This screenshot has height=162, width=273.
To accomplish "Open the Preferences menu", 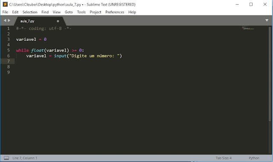I will 115,12.
